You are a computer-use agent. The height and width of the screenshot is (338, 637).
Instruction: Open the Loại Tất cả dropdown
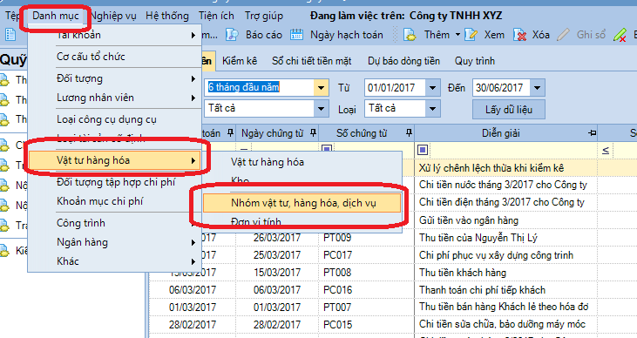(x=433, y=109)
